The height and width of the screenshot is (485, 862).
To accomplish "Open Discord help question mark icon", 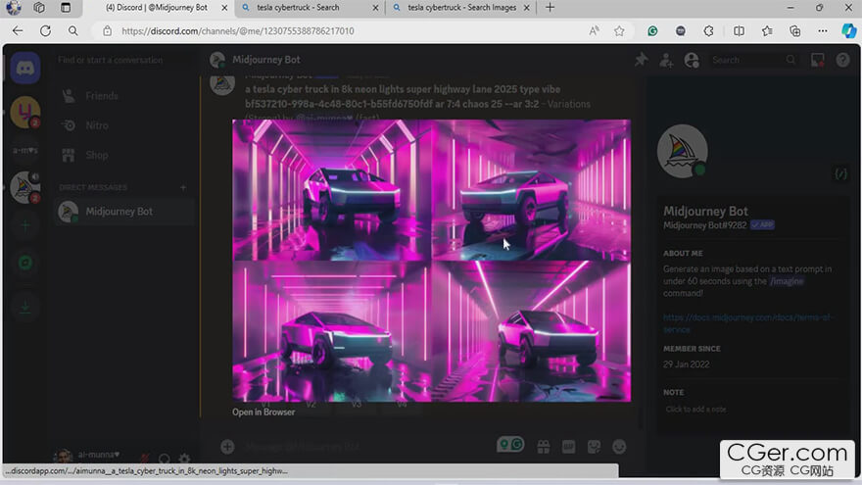I will pos(842,60).
